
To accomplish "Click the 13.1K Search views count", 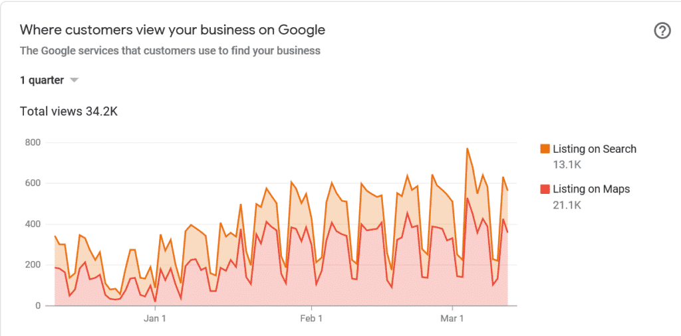I will click(567, 165).
